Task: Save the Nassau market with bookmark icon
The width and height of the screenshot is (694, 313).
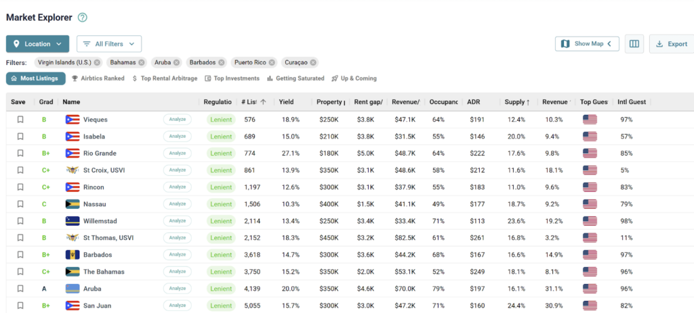Action: click(20, 204)
